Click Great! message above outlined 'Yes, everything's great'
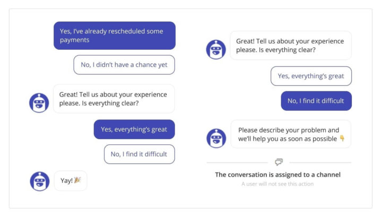 [x=290, y=45]
